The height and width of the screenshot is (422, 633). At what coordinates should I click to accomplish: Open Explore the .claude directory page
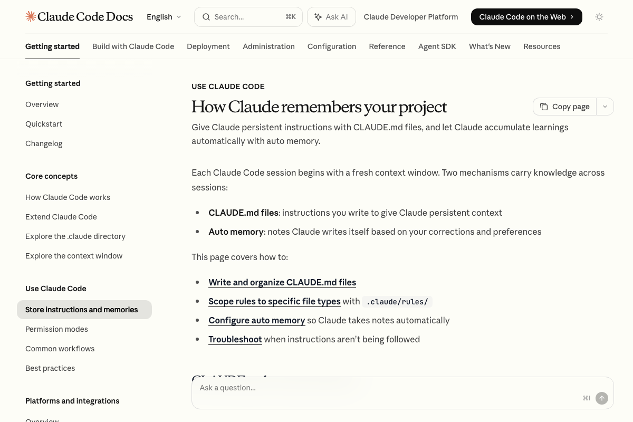coord(75,236)
